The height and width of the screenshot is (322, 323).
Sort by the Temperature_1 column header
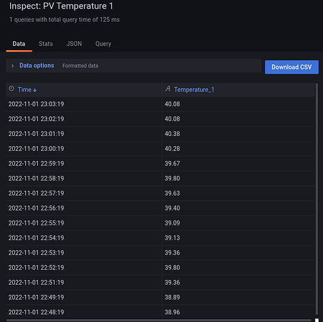[194, 90]
